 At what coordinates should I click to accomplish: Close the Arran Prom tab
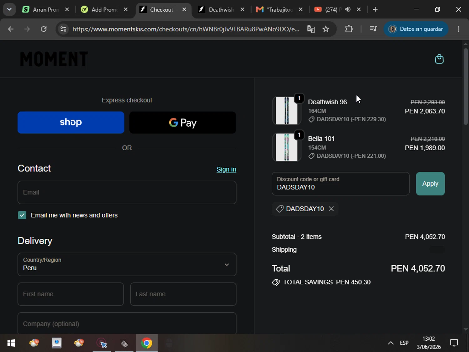coord(67,9)
